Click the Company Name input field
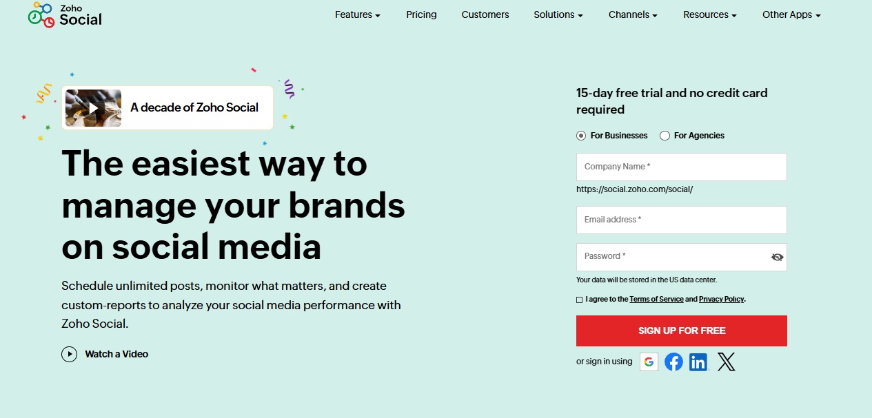 coord(681,167)
